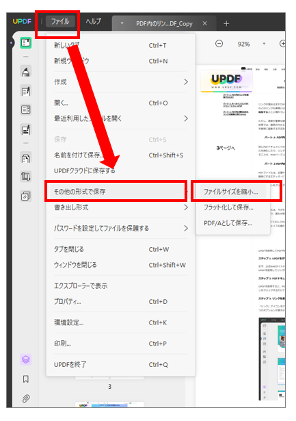The width and height of the screenshot is (296, 421).
Task: Open the Layers panel icon
Action: 26,359
